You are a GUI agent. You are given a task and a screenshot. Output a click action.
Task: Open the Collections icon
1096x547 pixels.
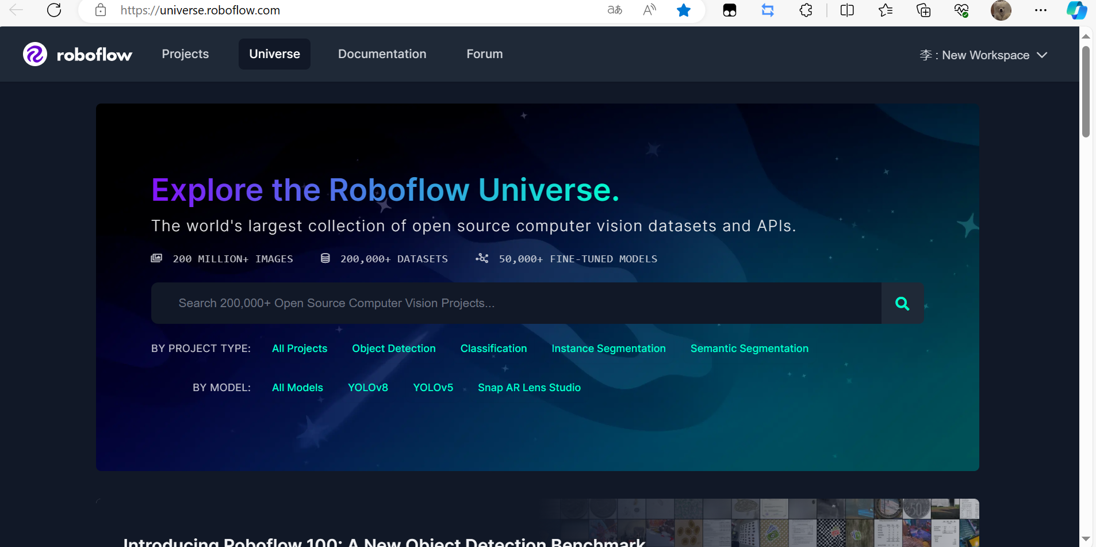pyautogui.click(x=923, y=10)
